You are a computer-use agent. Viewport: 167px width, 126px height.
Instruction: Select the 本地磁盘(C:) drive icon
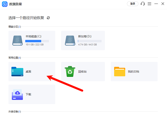pos(17,41)
